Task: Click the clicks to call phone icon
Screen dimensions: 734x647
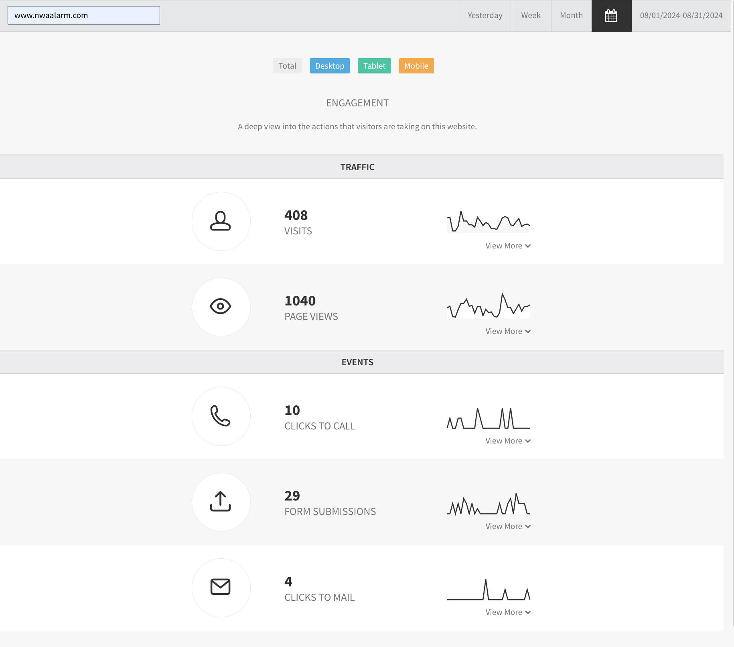Action: tap(221, 416)
